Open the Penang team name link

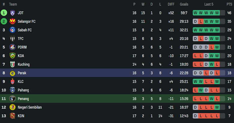pos(23,99)
